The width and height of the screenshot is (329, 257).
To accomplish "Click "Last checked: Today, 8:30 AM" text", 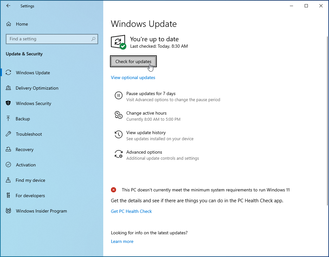I will tap(159, 46).
